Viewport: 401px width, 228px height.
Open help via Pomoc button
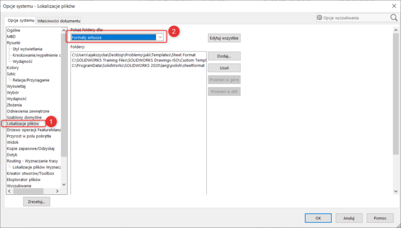(380, 218)
